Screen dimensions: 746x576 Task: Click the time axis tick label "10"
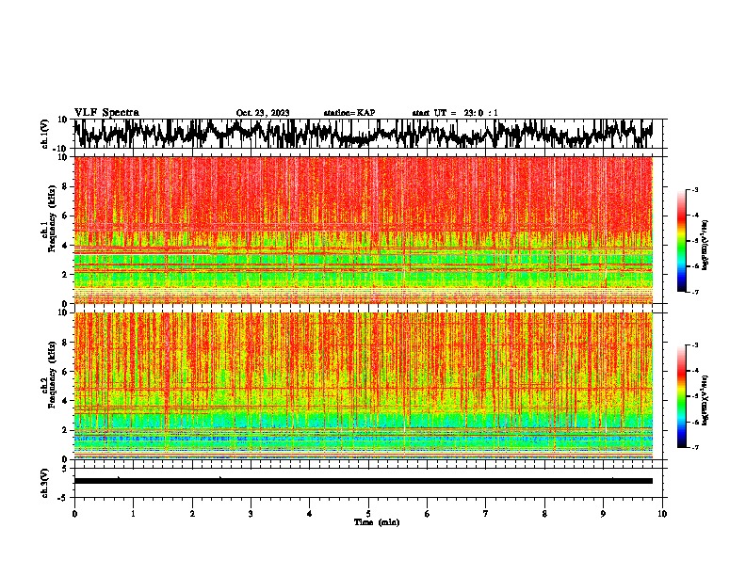pos(662,514)
